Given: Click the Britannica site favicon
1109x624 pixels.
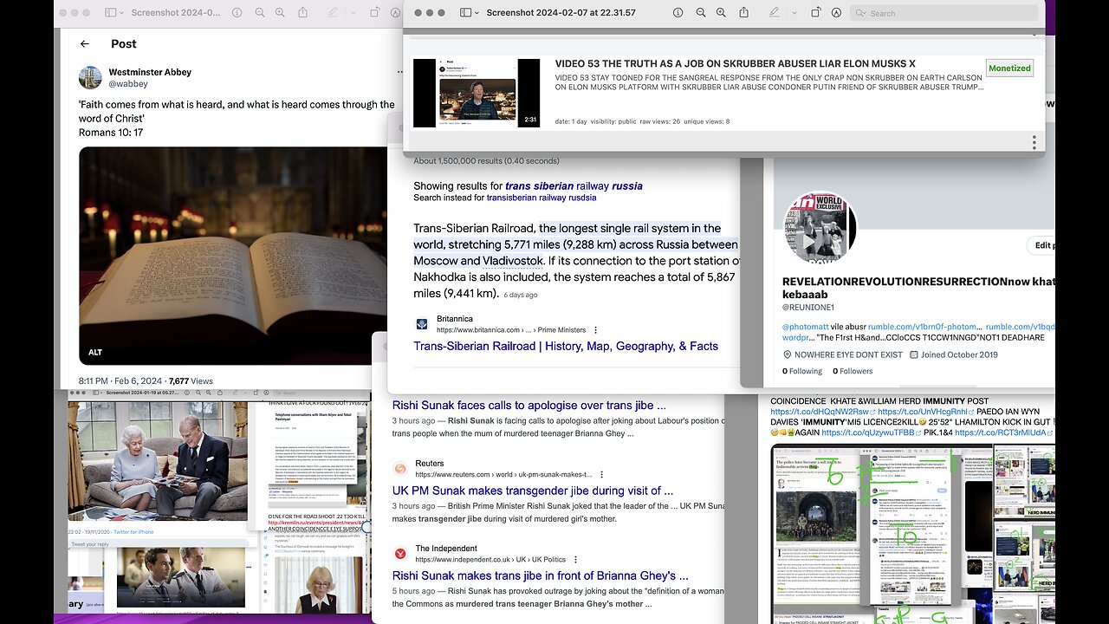Looking at the screenshot, I should 422,324.
